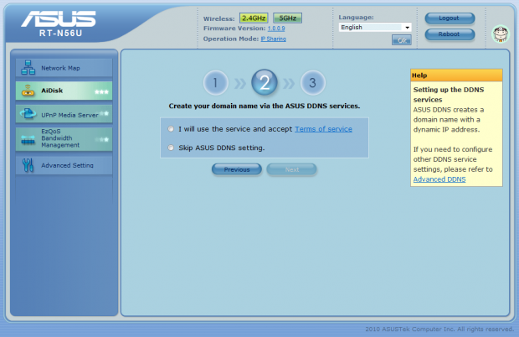Click the Help panel header
This screenshot has height=337, width=519.
(456, 75)
